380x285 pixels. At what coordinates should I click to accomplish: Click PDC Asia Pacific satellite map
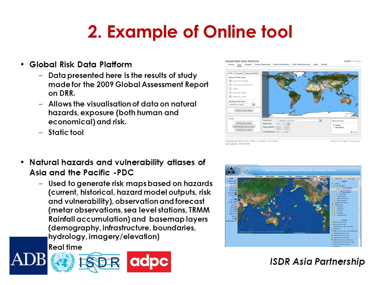[x=283, y=205]
